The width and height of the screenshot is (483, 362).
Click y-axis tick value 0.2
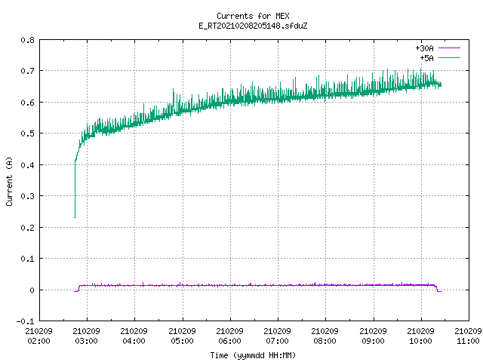point(27,228)
